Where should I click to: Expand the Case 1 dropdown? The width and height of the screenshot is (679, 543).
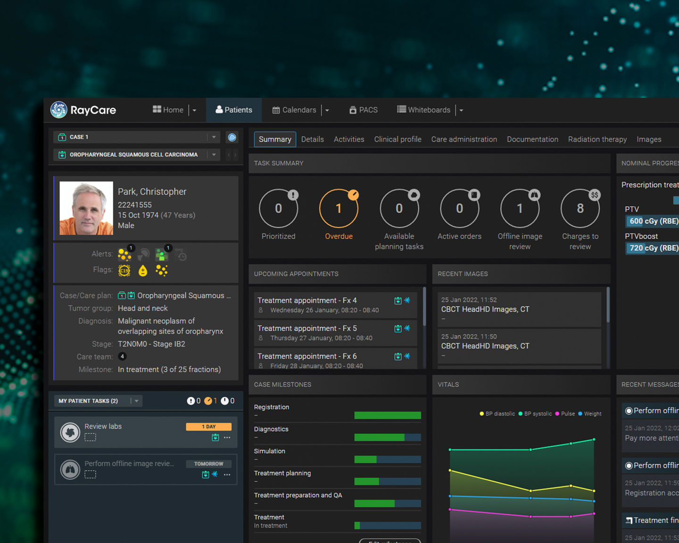214,137
